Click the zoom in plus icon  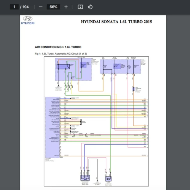tap(66, 7)
